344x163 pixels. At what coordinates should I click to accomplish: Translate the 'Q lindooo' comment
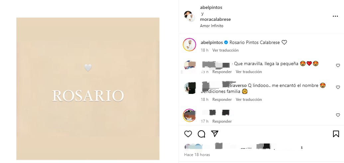[249, 99]
